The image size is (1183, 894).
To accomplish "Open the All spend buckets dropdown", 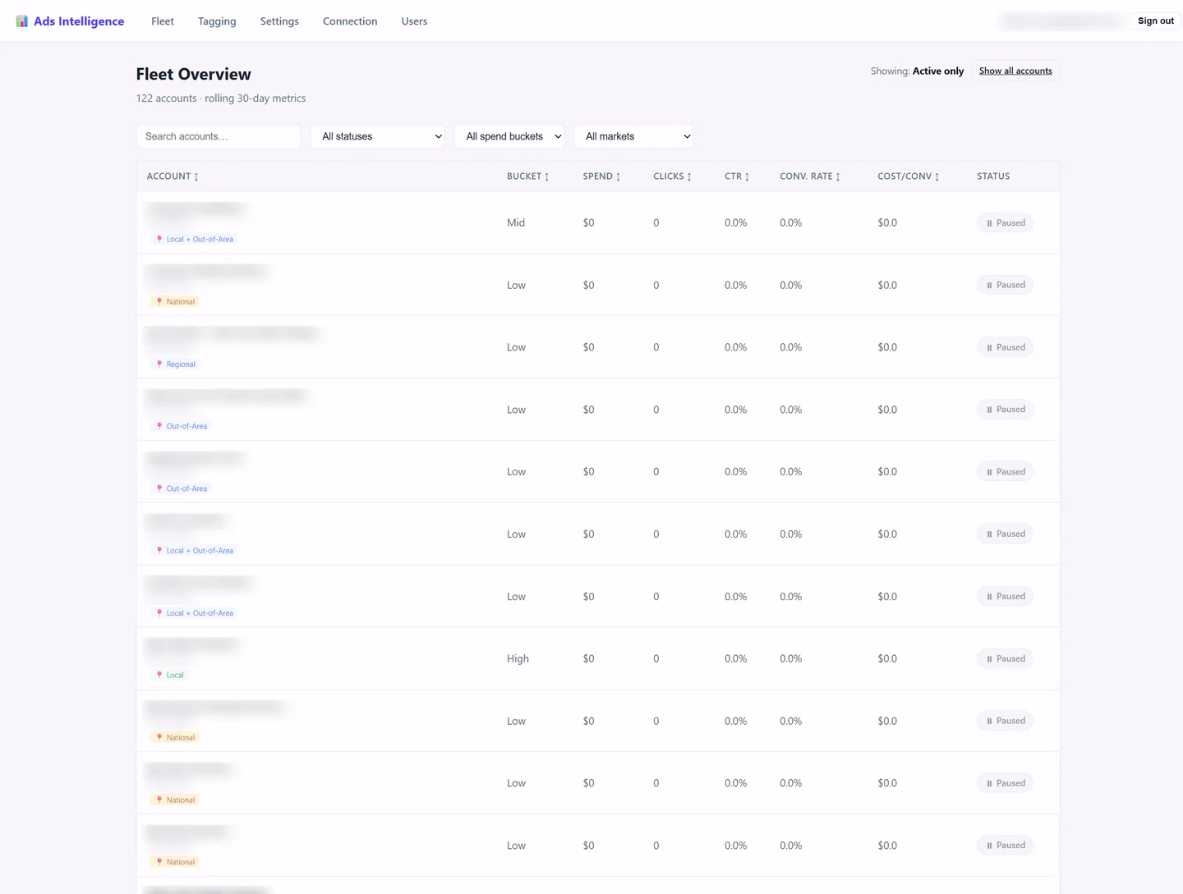I will (x=509, y=136).
